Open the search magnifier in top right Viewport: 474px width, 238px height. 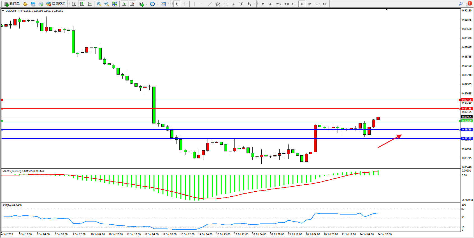pyautogui.click(x=461, y=4)
